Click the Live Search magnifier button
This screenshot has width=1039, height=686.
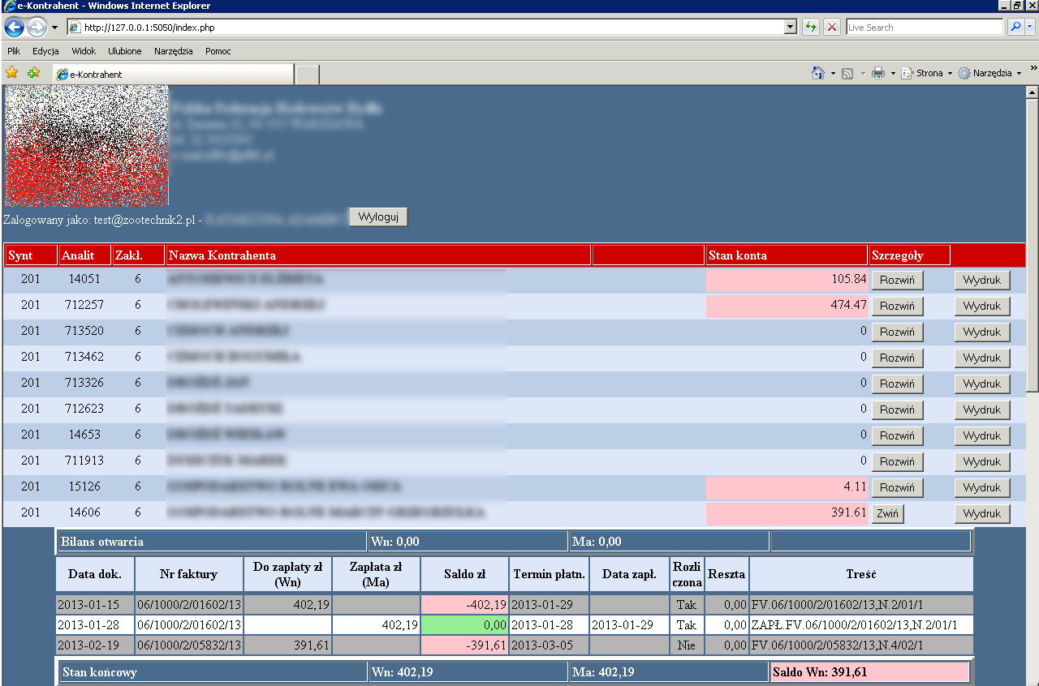click(x=1015, y=27)
